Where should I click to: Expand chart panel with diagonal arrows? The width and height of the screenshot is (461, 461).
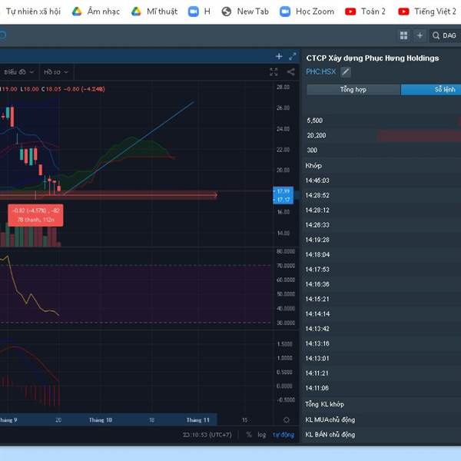(x=292, y=56)
